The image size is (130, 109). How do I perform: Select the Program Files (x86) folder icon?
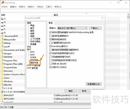pyautogui.click(x=2, y=64)
